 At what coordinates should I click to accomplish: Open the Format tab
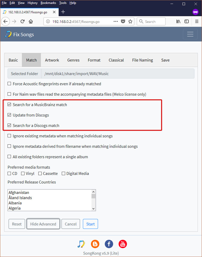(x=94, y=60)
